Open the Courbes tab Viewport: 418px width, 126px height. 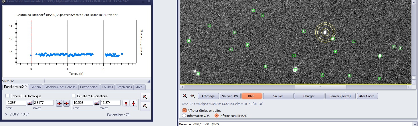[108, 87]
